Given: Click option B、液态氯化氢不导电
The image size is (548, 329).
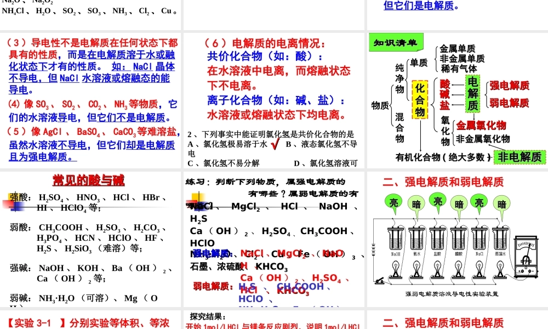Looking at the screenshot, I should (x=322, y=144).
